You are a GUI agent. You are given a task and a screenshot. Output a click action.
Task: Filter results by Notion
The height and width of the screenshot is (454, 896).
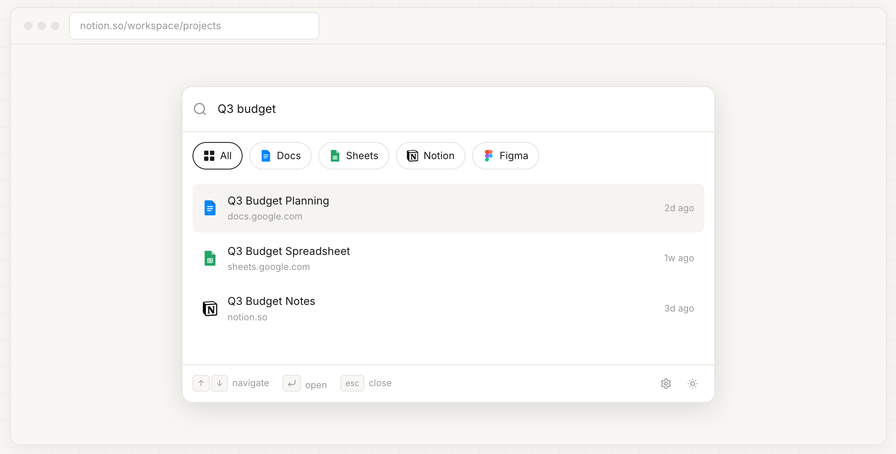[x=430, y=156]
